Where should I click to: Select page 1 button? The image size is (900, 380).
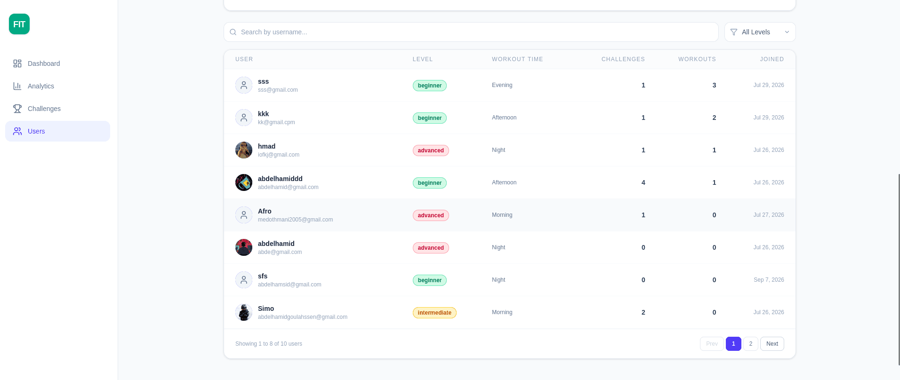[x=733, y=344]
